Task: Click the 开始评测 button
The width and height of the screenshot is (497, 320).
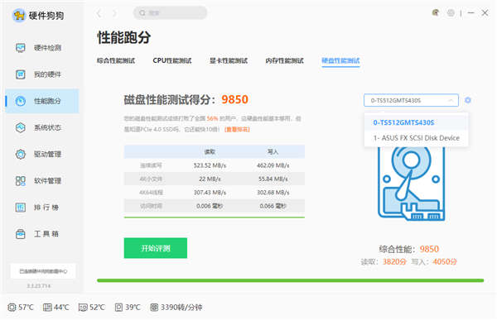Action: click(x=156, y=248)
